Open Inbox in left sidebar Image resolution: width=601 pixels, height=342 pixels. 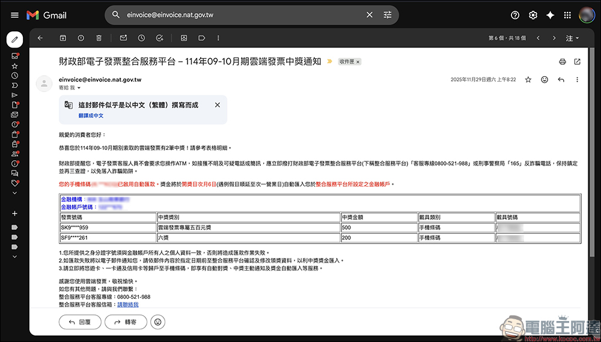click(x=14, y=56)
